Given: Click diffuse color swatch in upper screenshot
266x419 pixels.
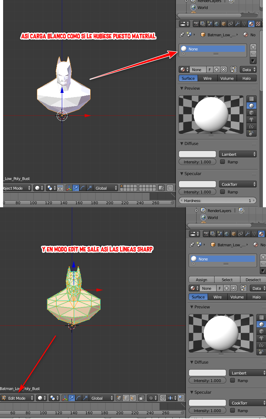Looking at the screenshot, I should click(197, 154).
